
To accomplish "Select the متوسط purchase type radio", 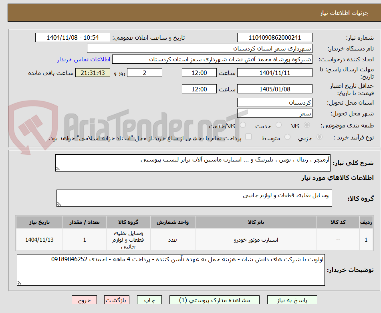I will (287, 137).
